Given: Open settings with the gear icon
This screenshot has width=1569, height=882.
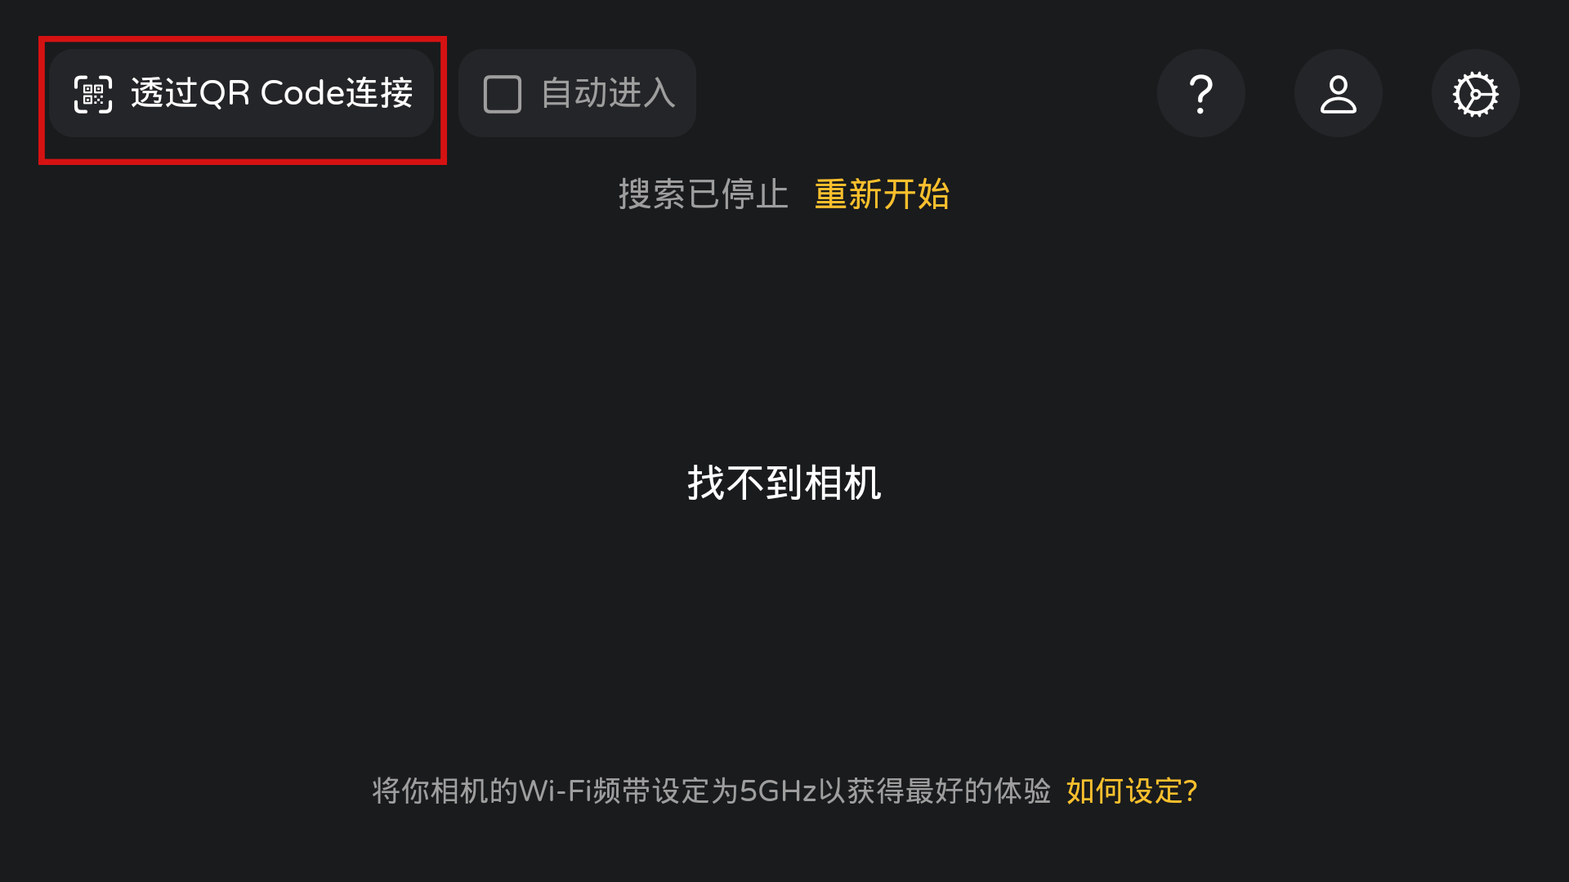Looking at the screenshot, I should click(1475, 94).
